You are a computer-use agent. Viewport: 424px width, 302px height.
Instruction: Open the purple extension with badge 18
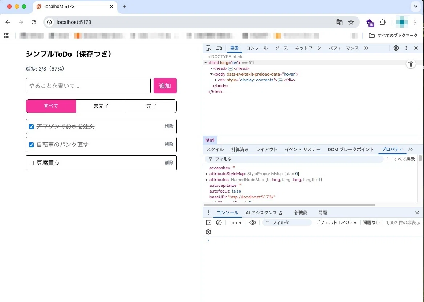[x=370, y=23]
